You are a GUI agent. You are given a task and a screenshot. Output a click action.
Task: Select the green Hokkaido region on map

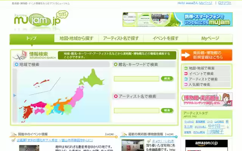point(93,79)
